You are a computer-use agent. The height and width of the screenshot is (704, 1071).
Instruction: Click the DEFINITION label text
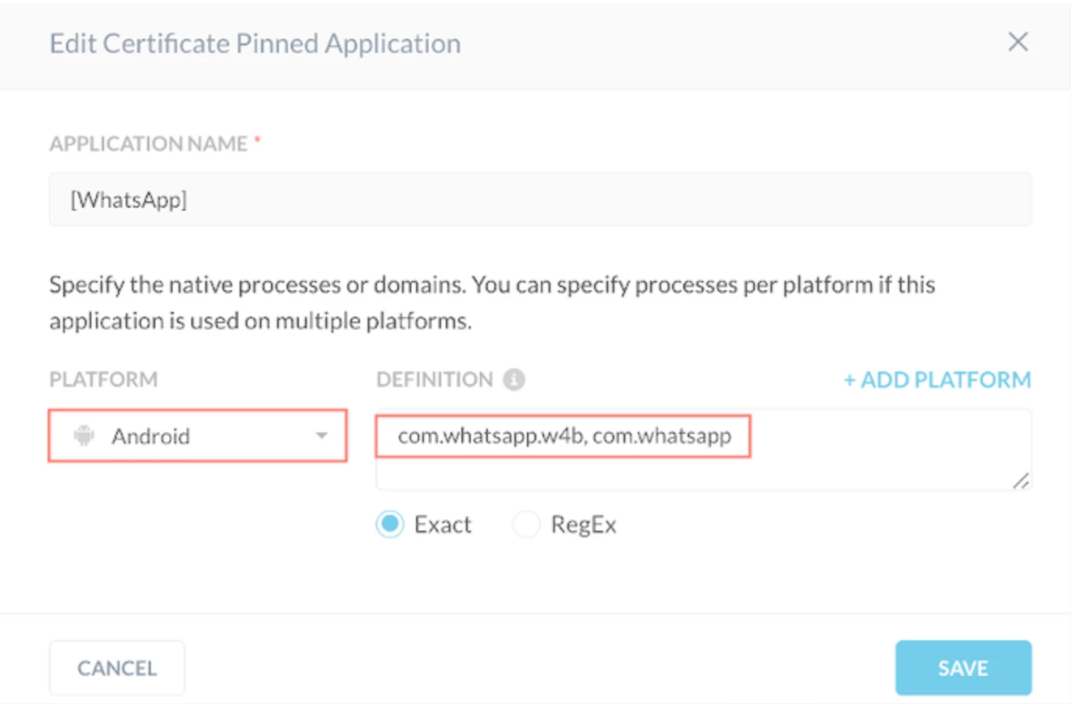tap(435, 379)
